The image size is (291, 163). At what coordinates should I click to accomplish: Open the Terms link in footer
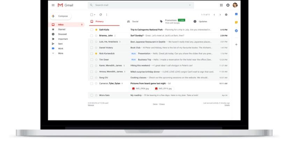[155, 104]
